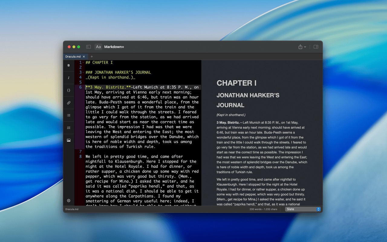387x242 pixels.
Task: Insert a bulleted list
Action: [69, 115]
